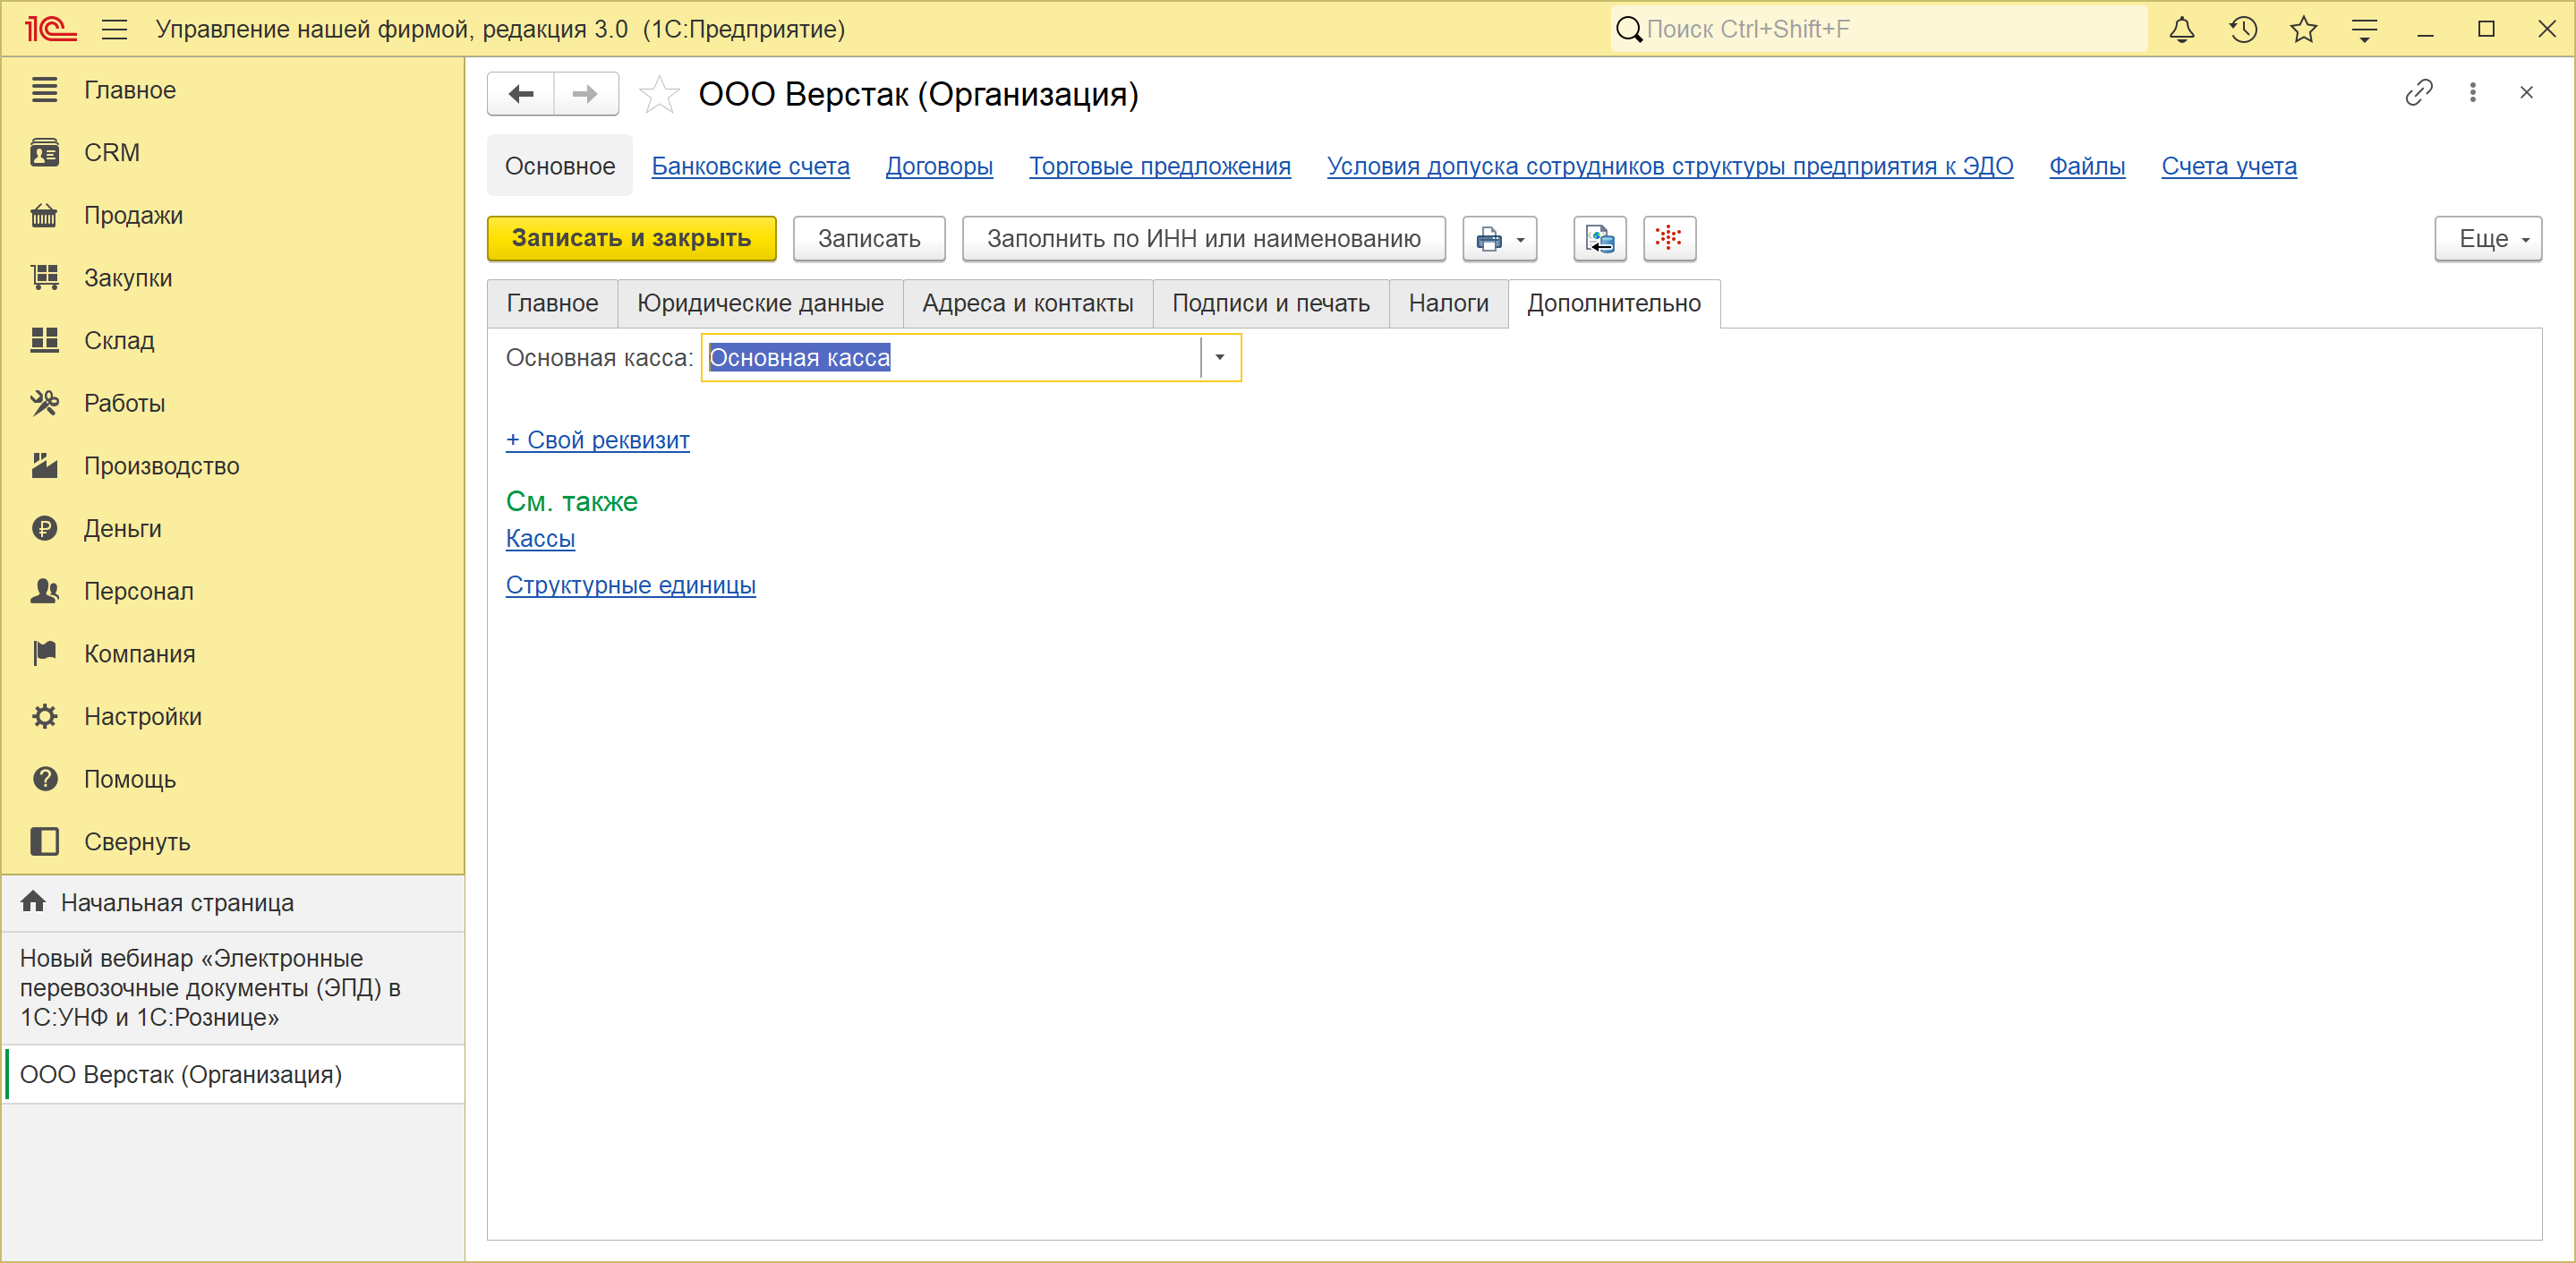The height and width of the screenshot is (1263, 2576).
Task: Click the Записать button
Action: point(869,239)
